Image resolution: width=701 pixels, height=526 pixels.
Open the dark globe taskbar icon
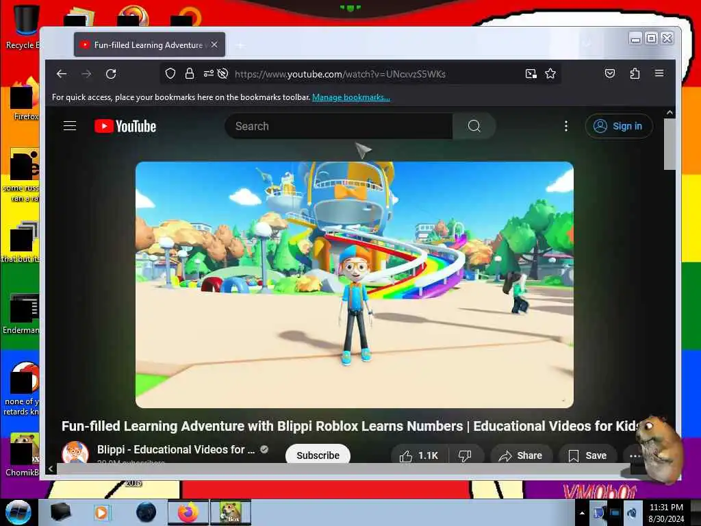[146, 512]
